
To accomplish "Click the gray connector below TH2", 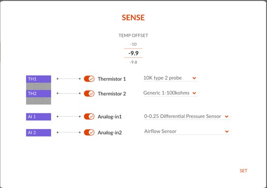I will coord(39,101).
